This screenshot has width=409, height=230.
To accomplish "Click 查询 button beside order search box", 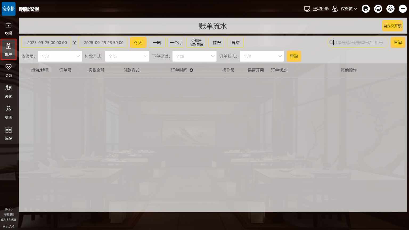I will pos(398,42).
